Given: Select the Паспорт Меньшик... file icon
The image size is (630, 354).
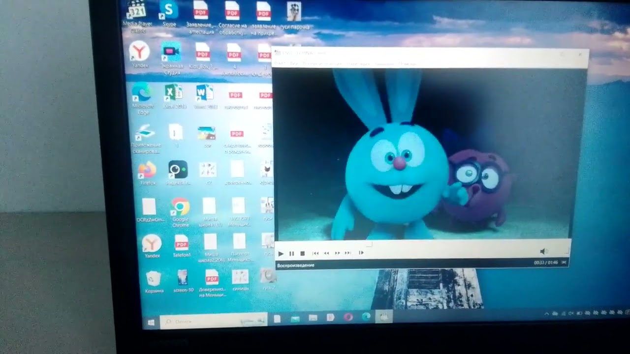Looking at the screenshot, I should pos(240,247).
